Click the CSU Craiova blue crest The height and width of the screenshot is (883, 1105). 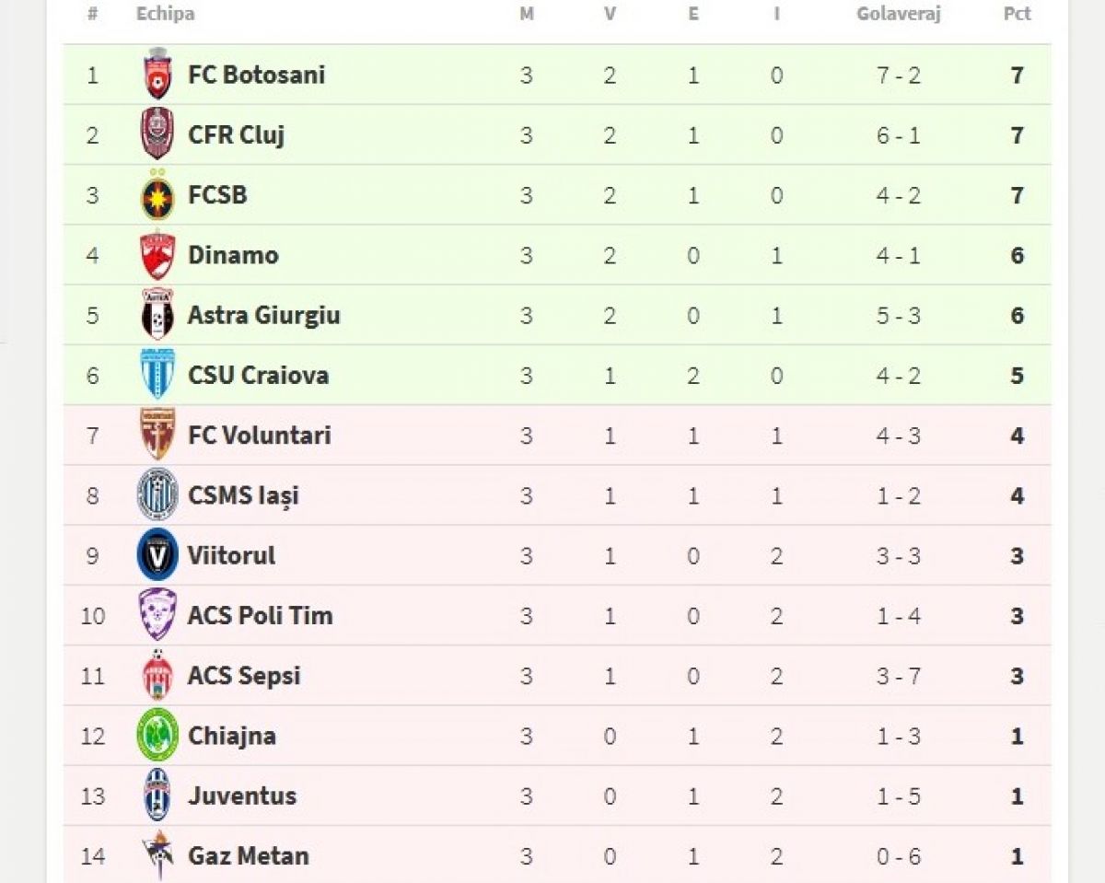coord(157,375)
